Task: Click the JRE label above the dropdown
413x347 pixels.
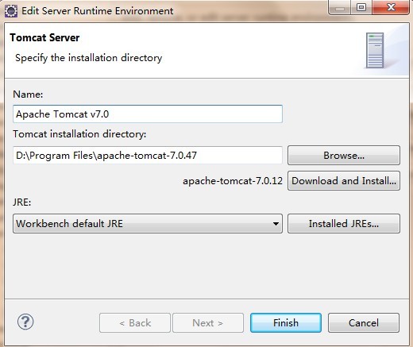Action: pyautogui.click(x=22, y=202)
